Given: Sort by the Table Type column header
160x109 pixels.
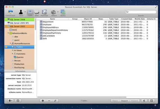Looking at the screenshot, I should 114,19.
